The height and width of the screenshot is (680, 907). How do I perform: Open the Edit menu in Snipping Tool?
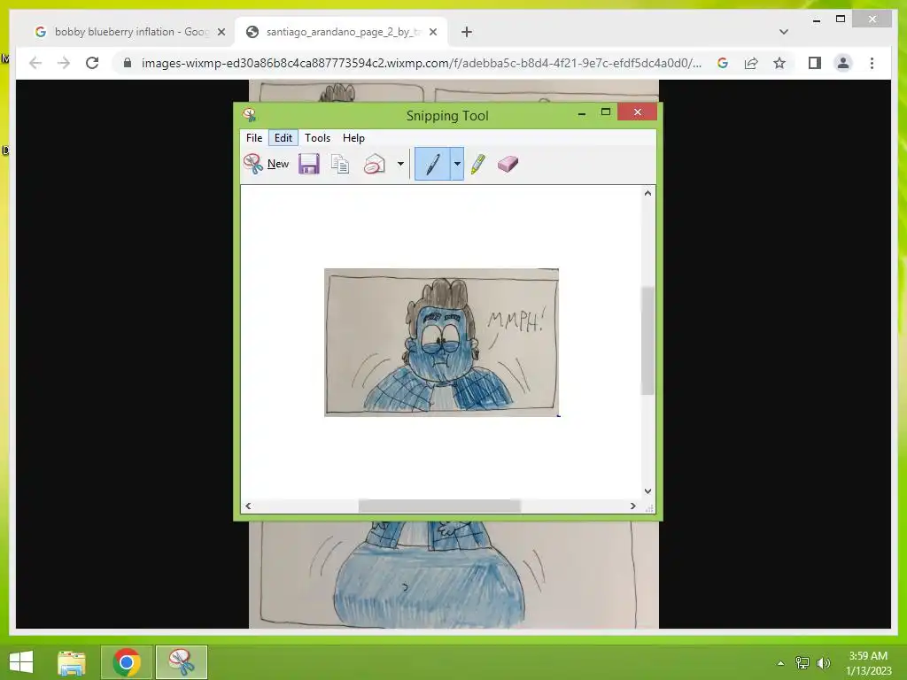(283, 137)
